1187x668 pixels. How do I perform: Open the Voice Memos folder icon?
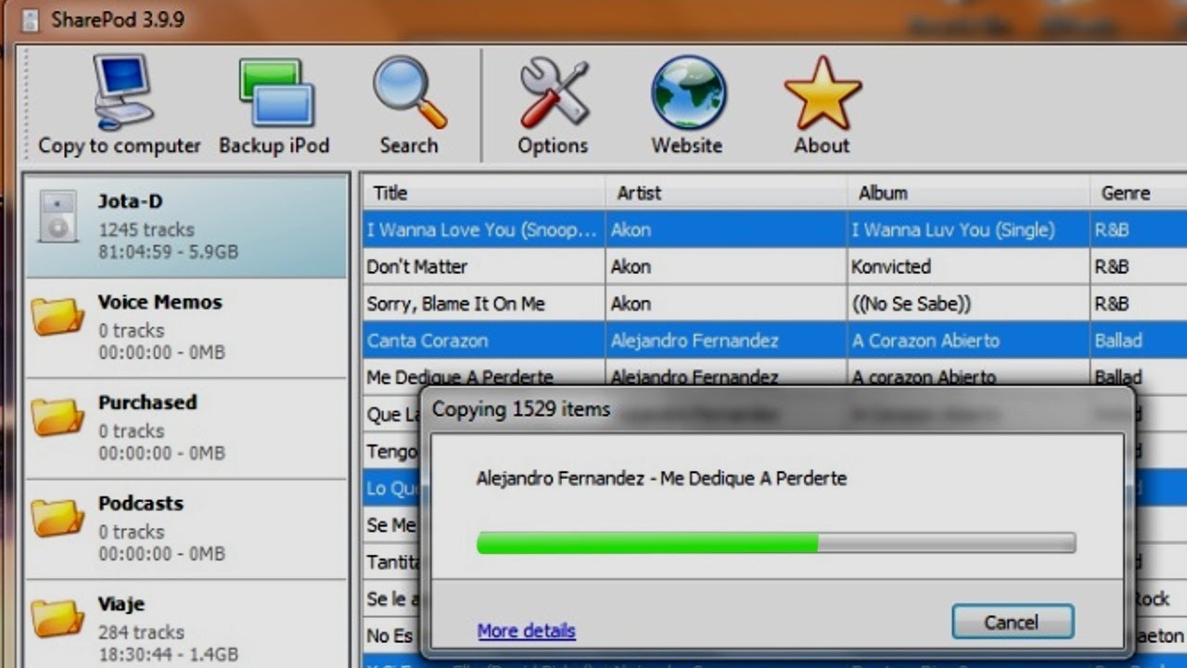(57, 317)
